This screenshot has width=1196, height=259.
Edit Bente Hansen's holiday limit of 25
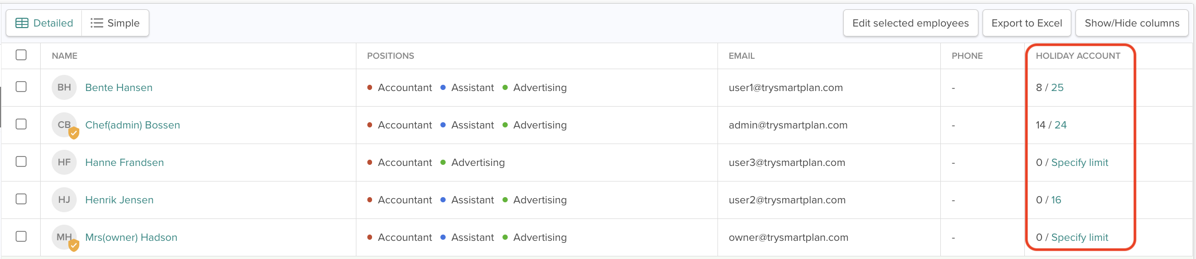tap(1057, 87)
